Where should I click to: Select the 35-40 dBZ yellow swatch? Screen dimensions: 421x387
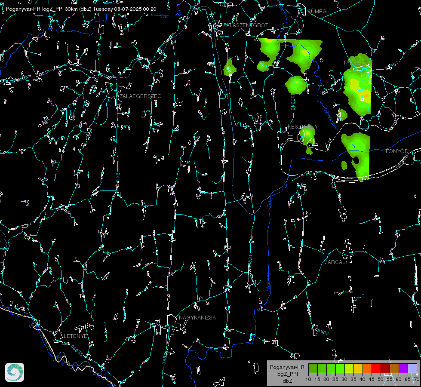click(358, 368)
